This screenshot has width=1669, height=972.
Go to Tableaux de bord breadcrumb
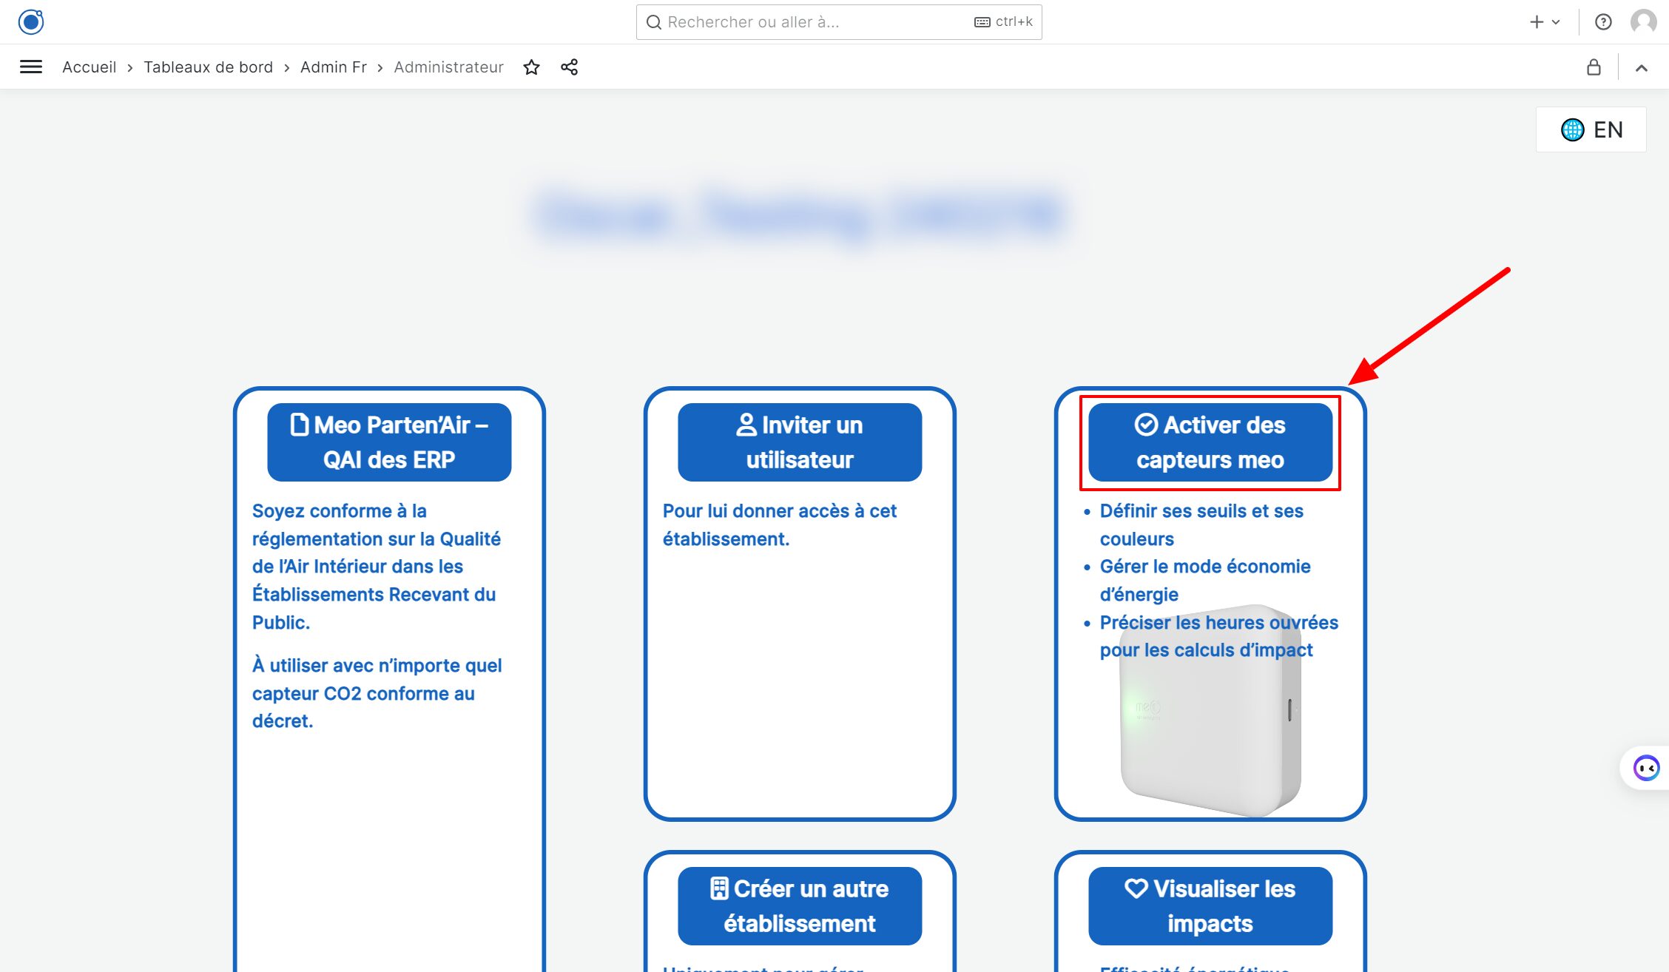pos(209,67)
